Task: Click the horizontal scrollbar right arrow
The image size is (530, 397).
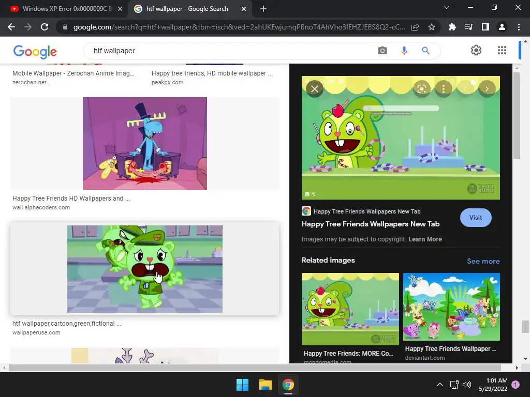Action: [x=517, y=368]
